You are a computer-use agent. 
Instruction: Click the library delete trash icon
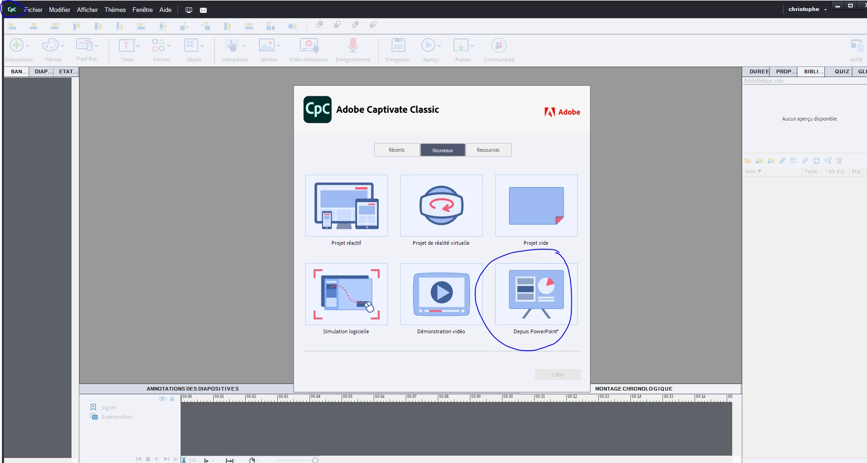coord(839,161)
